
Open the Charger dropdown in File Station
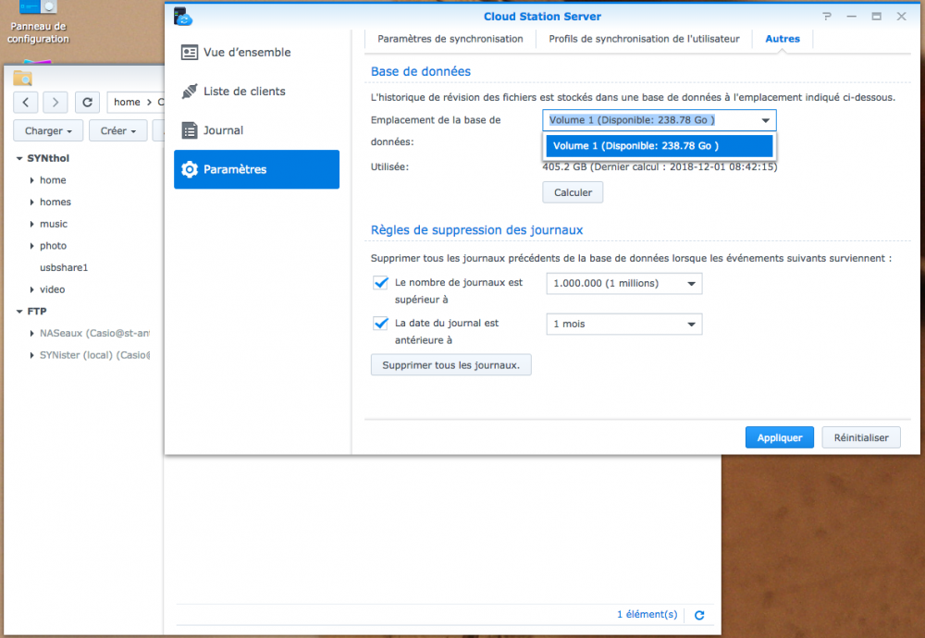pyautogui.click(x=48, y=131)
